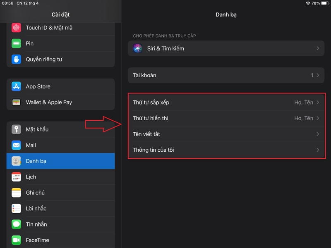Screen dimensions: 331x248
Task: Open Ghi chú settings
Action: click(60, 193)
